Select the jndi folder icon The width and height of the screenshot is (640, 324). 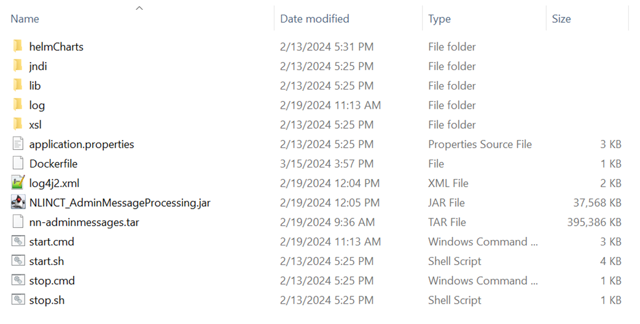[18, 66]
